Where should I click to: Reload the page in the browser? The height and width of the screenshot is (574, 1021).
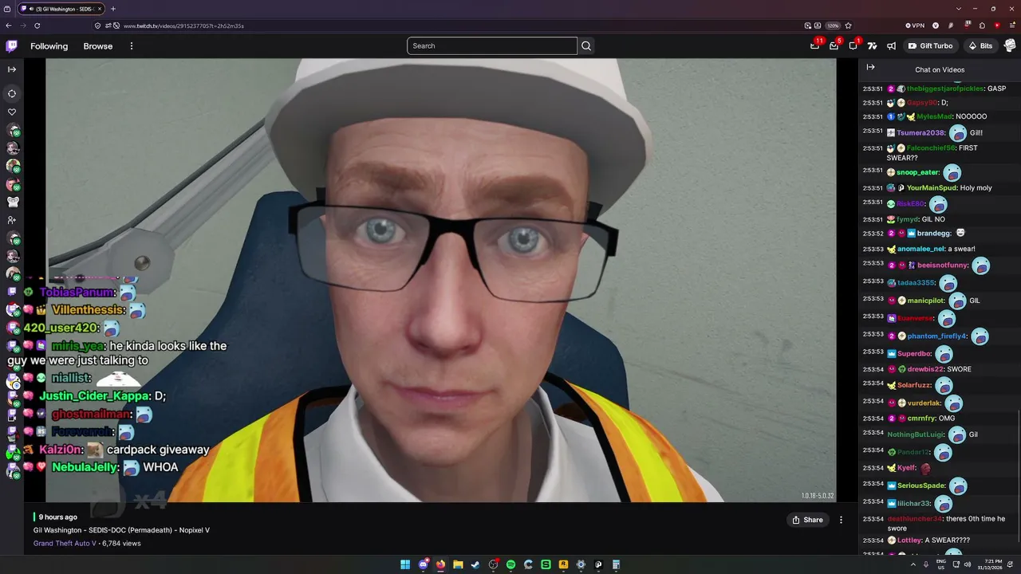pyautogui.click(x=37, y=26)
